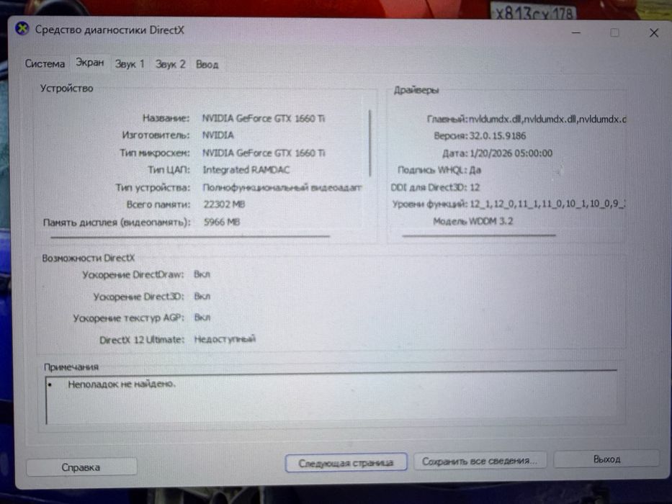Click the Ускорение текстур AGP status Вкл

pos(202,318)
